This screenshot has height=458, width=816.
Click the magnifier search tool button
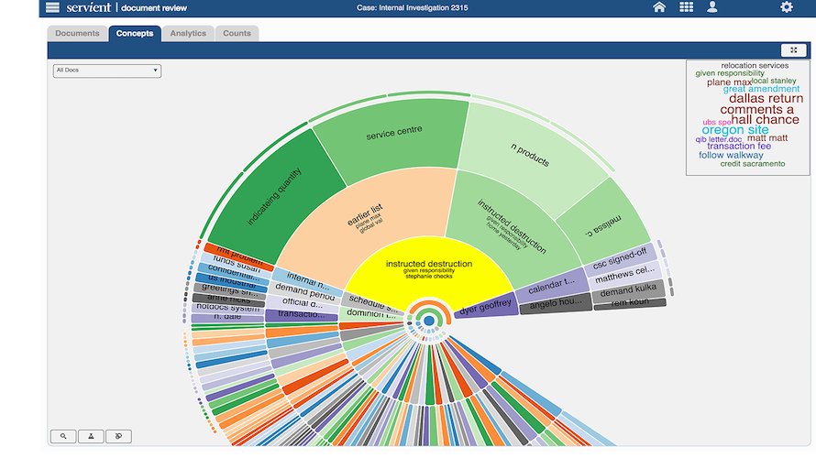63,436
